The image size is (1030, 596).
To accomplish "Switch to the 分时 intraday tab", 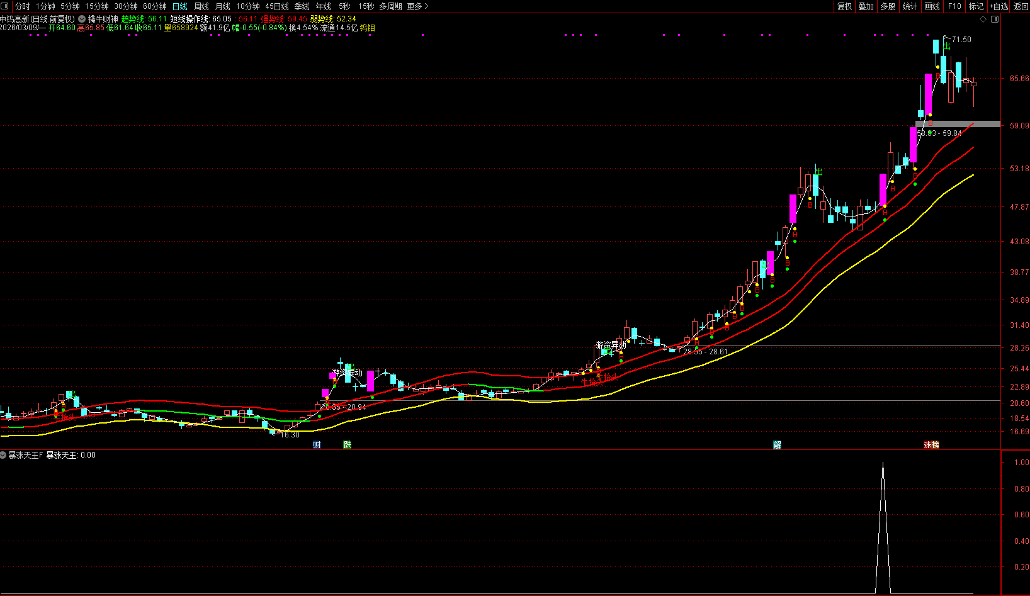I will pos(23,6).
